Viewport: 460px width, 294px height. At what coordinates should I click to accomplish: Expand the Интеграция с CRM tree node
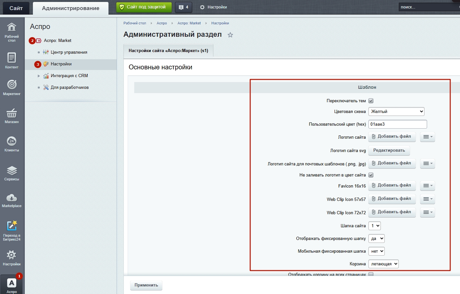click(x=39, y=76)
